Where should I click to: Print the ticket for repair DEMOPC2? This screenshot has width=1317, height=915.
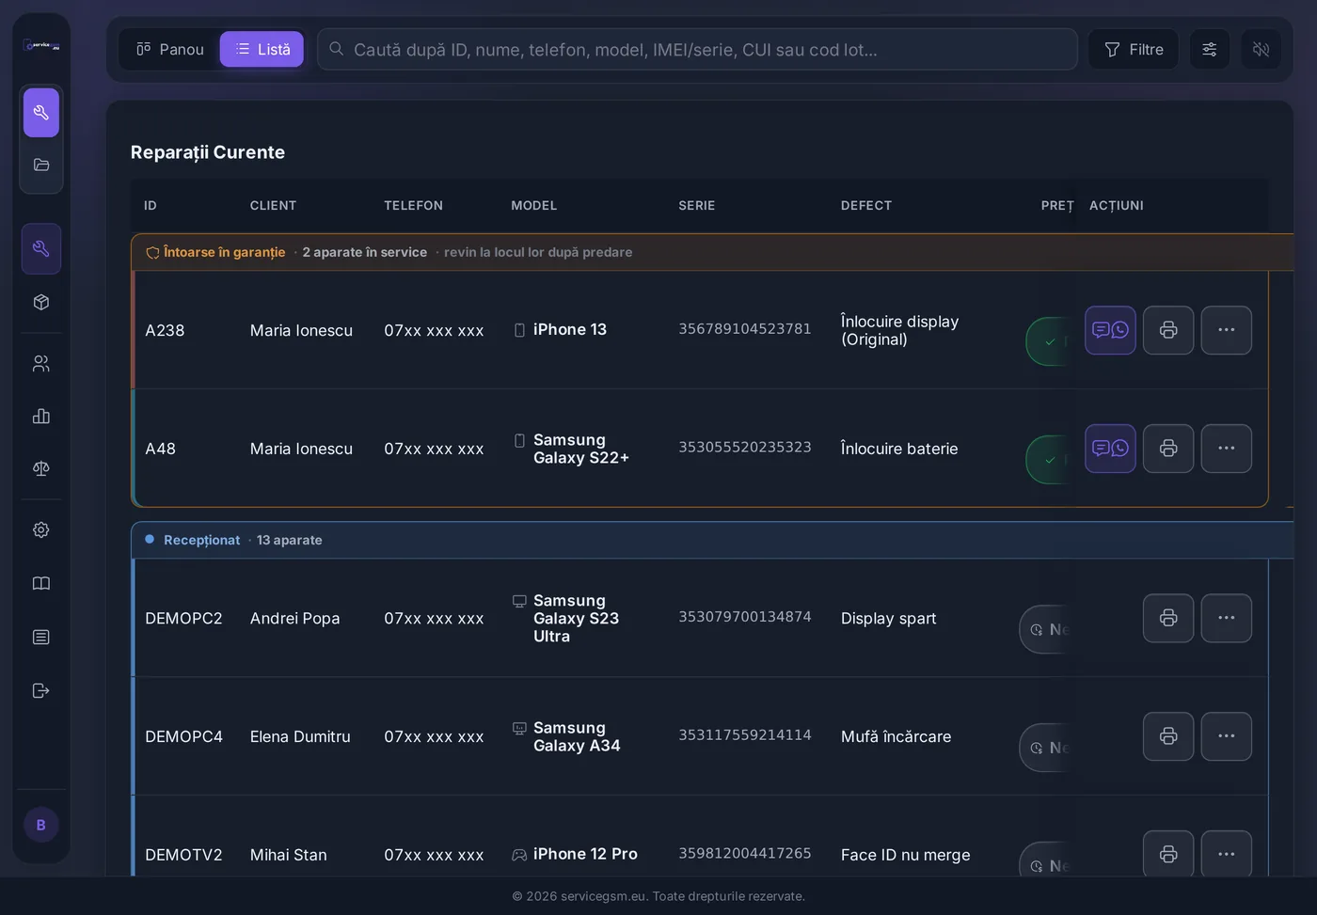tap(1168, 618)
